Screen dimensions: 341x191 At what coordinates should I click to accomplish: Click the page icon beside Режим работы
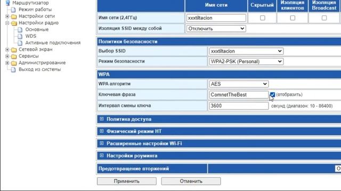pos(13,10)
